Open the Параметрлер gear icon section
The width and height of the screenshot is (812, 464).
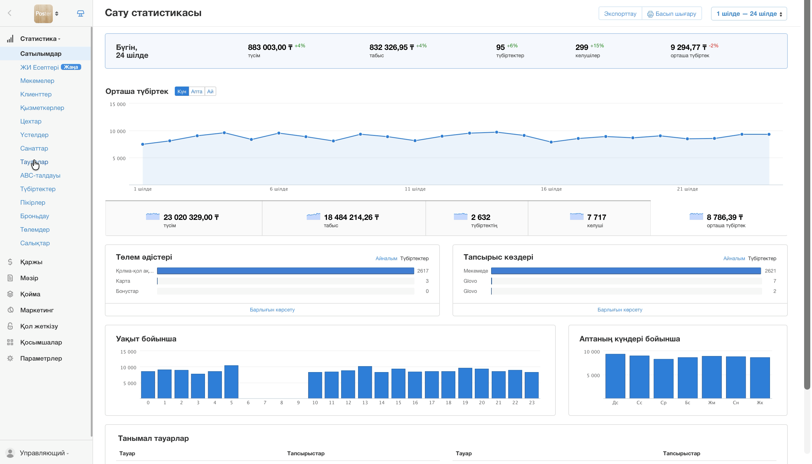pos(10,358)
